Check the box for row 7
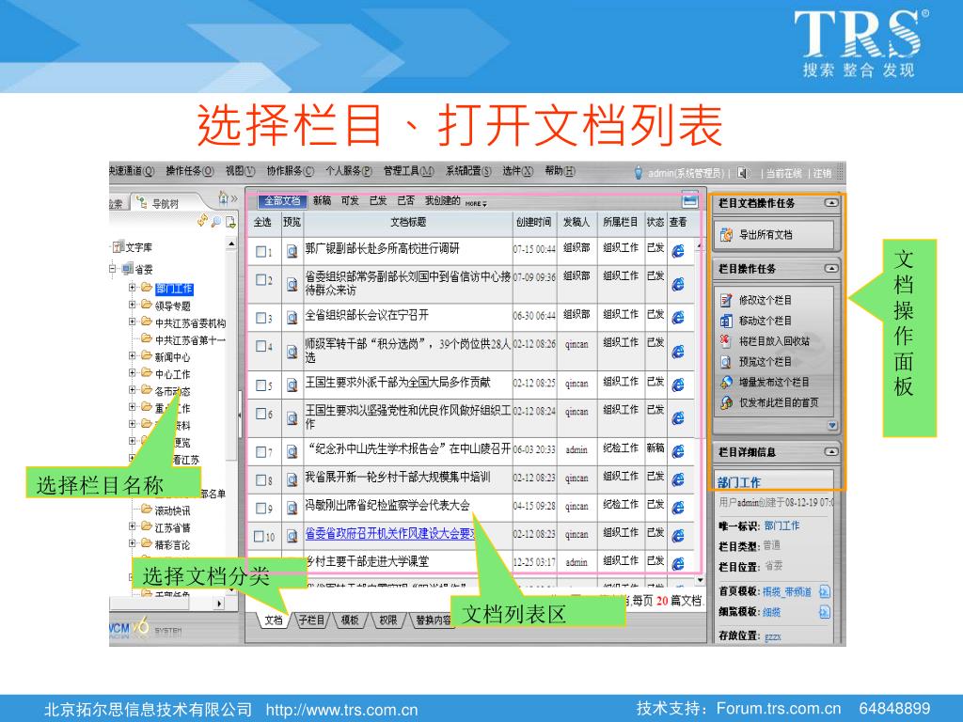Image resolution: width=963 pixels, height=722 pixels. pos(261,452)
